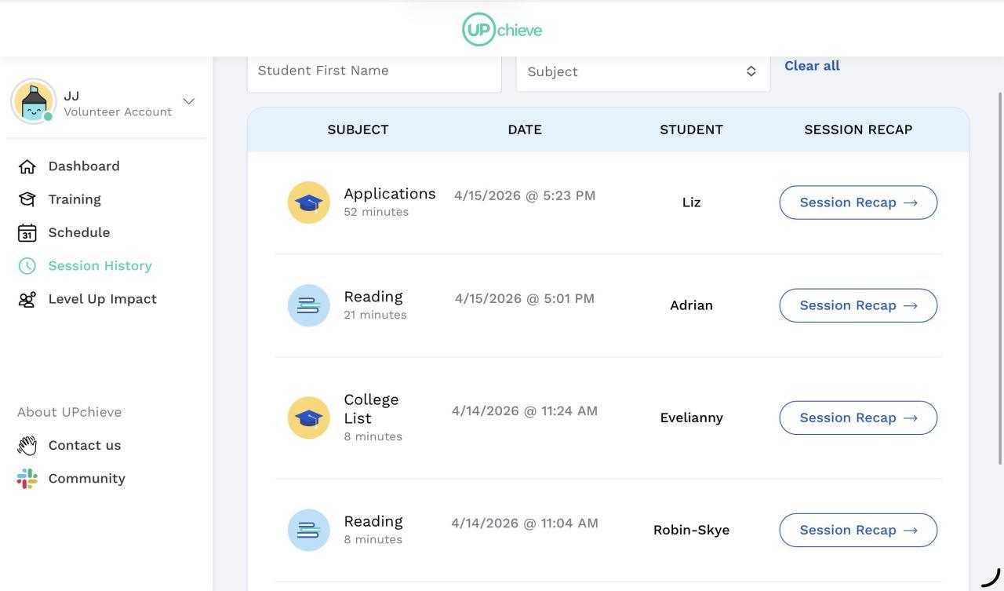Open the Subject filter dropdown
Viewport: 1004px width, 591px height.
(x=642, y=71)
